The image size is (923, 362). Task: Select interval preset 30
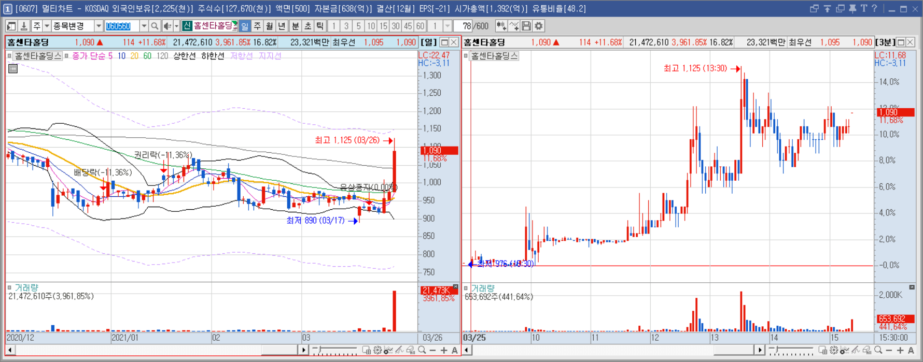point(396,26)
